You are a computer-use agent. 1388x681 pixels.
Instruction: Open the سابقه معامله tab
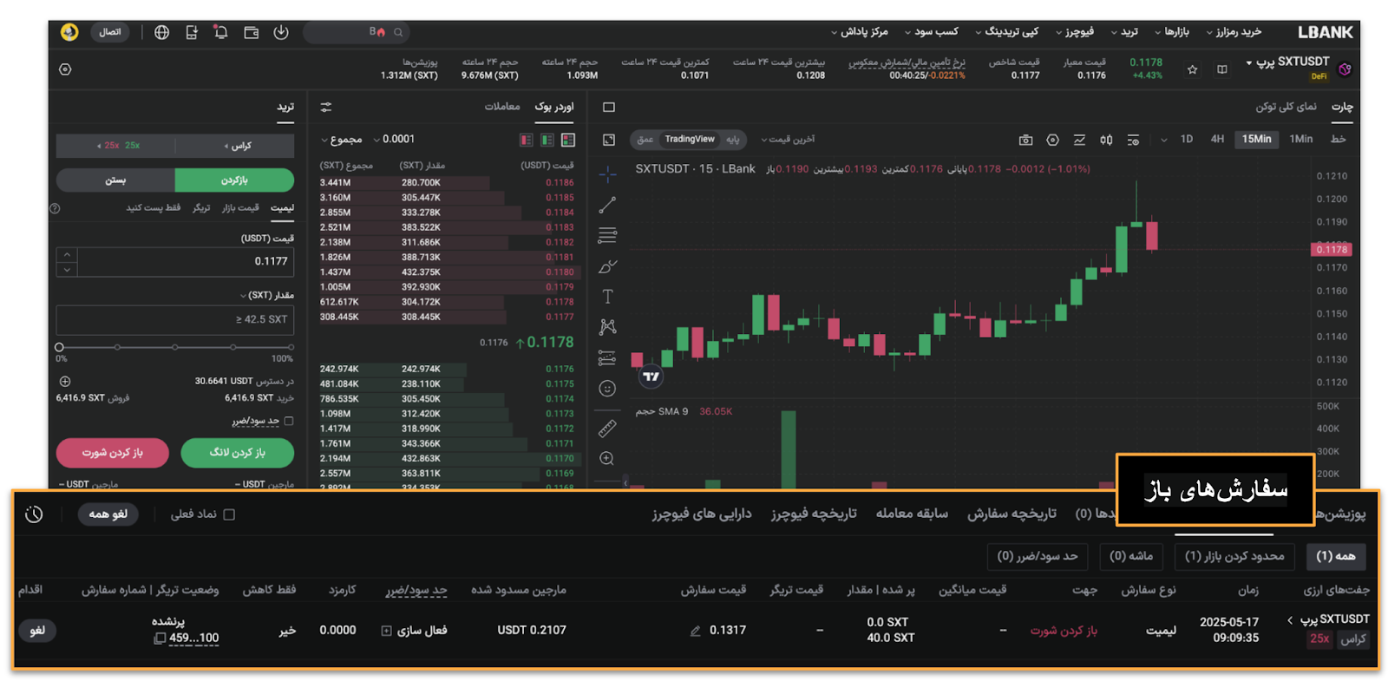click(x=912, y=514)
